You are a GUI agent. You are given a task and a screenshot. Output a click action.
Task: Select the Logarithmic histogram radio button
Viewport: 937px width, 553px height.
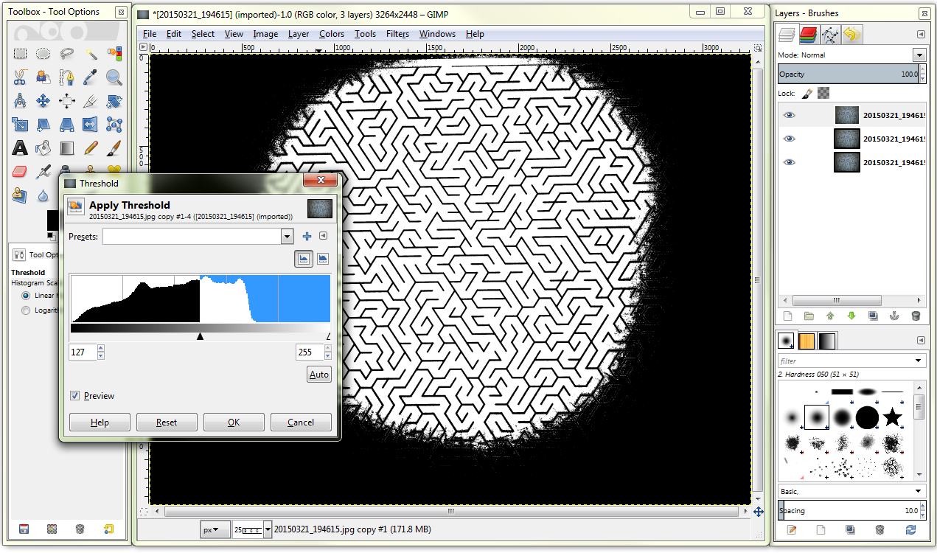coord(26,310)
